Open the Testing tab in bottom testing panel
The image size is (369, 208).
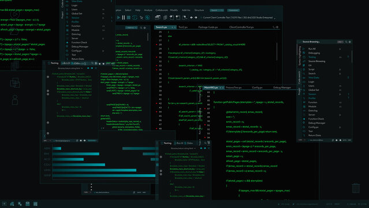coord(167,143)
